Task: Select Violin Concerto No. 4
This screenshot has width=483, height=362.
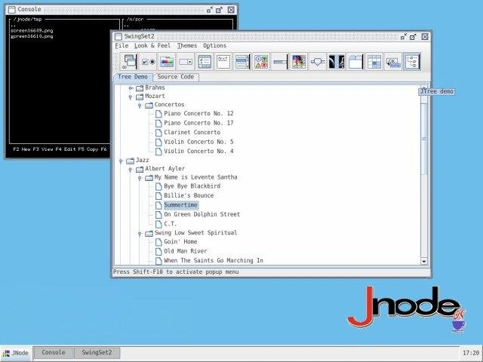Action: pos(195,152)
